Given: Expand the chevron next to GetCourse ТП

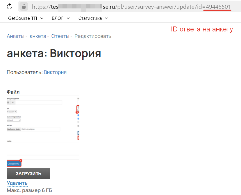Looking at the screenshot, I should 42,18.
